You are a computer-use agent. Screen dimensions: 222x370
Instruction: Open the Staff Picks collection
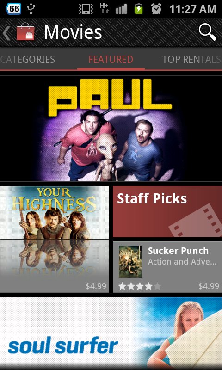coord(167,211)
